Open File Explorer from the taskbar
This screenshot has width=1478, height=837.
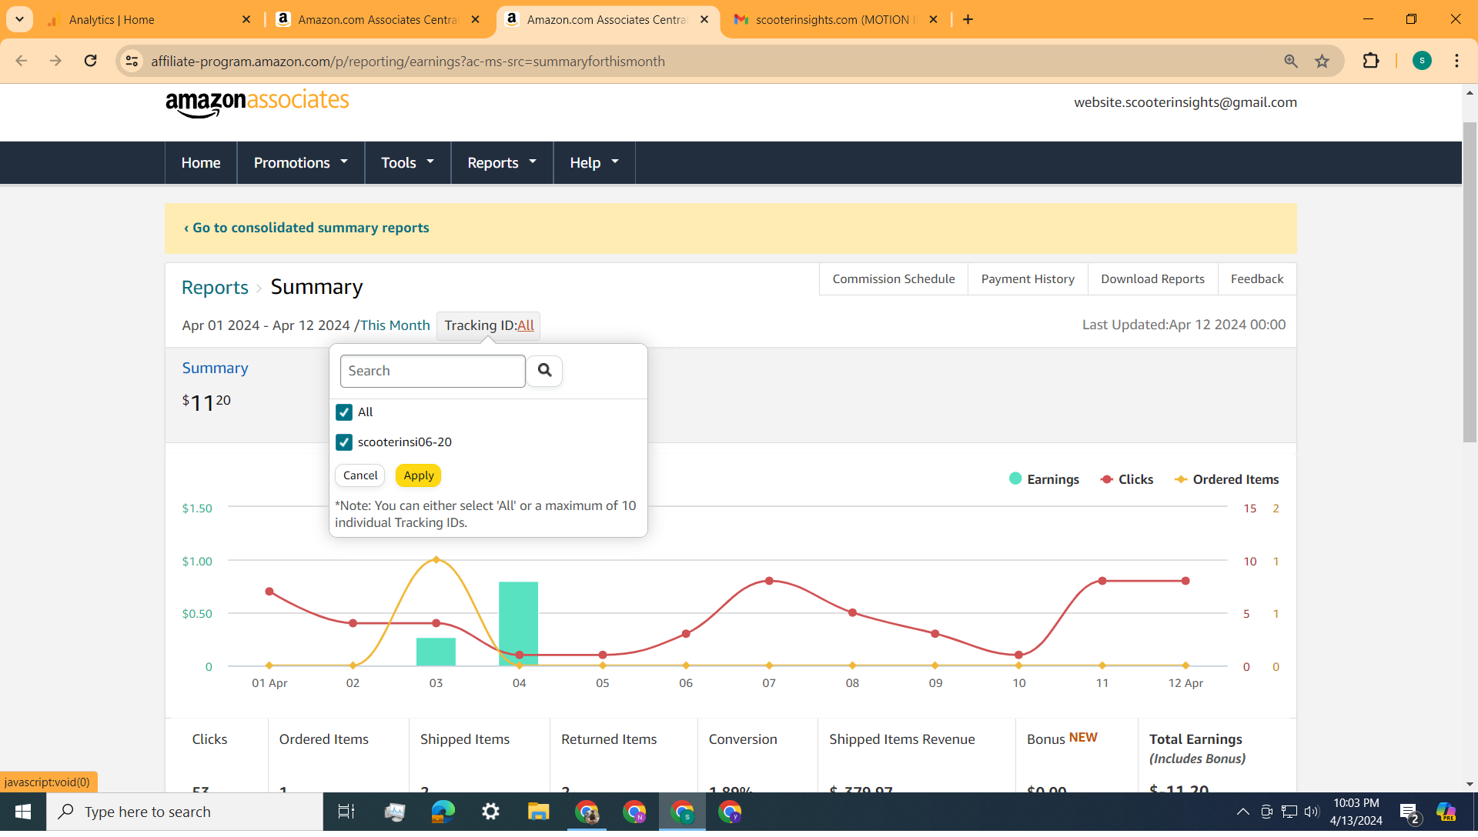[538, 812]
